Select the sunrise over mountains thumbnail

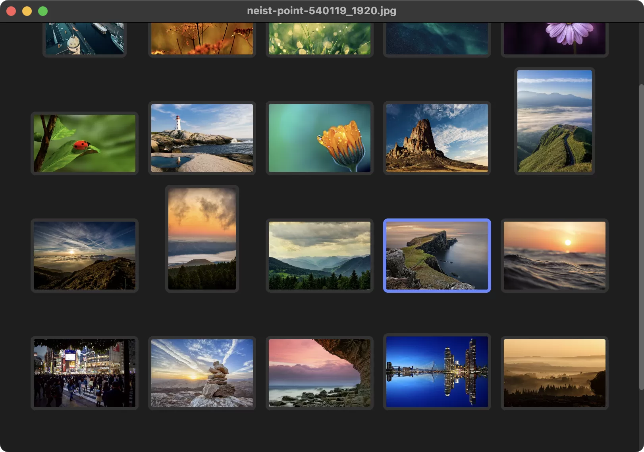(84, 255)
